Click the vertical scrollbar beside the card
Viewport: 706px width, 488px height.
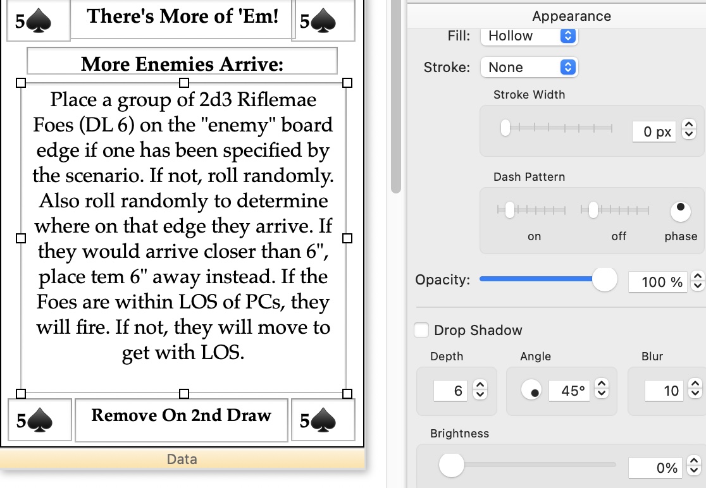click(x=396, y=97)
